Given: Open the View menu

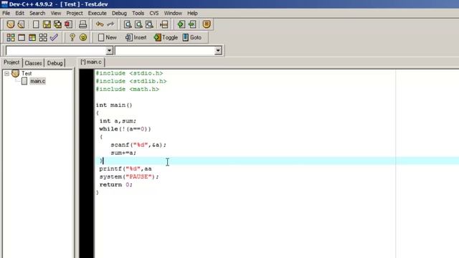Looking at the screenshot, I should [x=56, y=13].
